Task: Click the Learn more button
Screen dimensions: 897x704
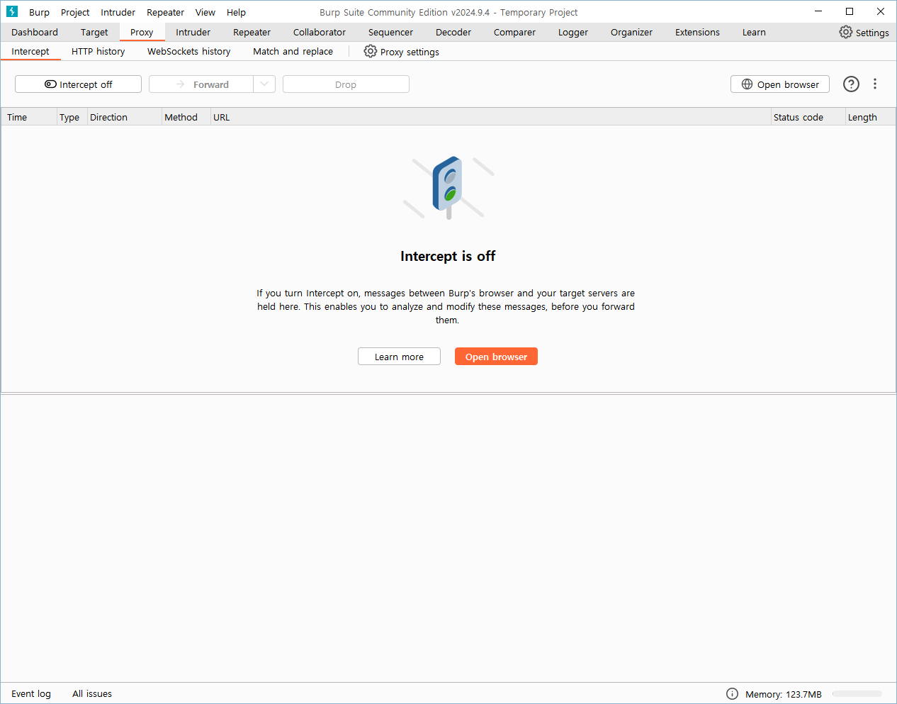Action: 399,357
